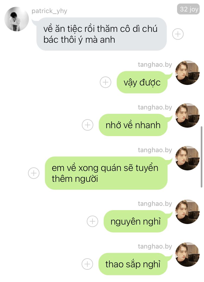This screenshot has height=282, width=204.
Task: Select the gray 'về ăn tiệc' message bubble
Action: (101, 34)
